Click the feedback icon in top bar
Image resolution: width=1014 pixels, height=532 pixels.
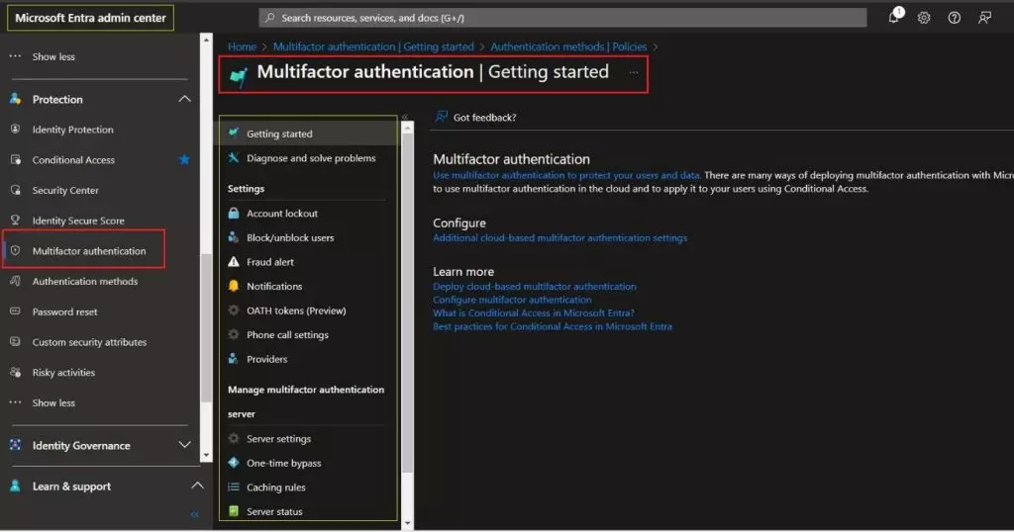pyautogui.click(x=984, y=17)
